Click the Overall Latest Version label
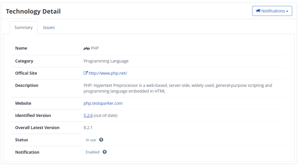Viewport: 300px width, 167px height. [x=37, y=127]
